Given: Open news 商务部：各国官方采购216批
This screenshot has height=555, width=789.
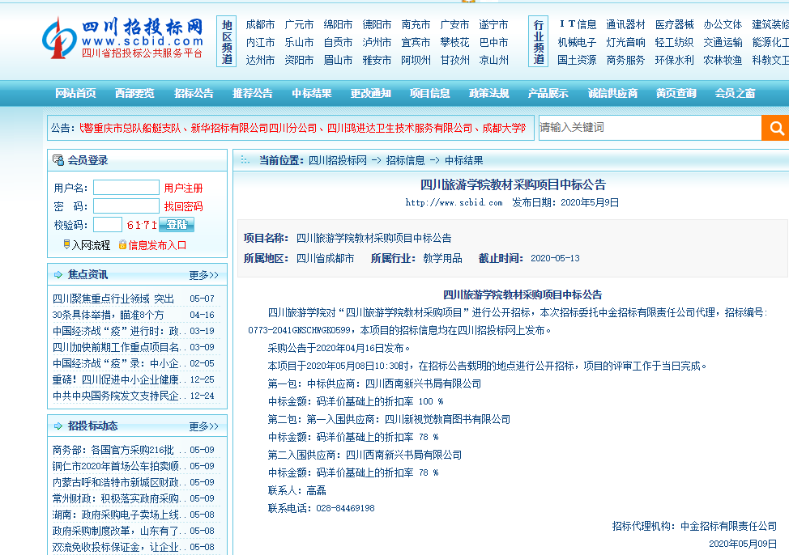Looking at the screenshot, I should 113,450.
